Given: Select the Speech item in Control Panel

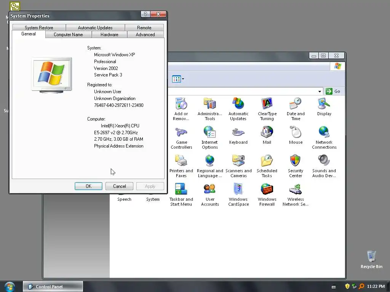Looking at the screenshot, I should pyautogui.click(x=124, y=199).
